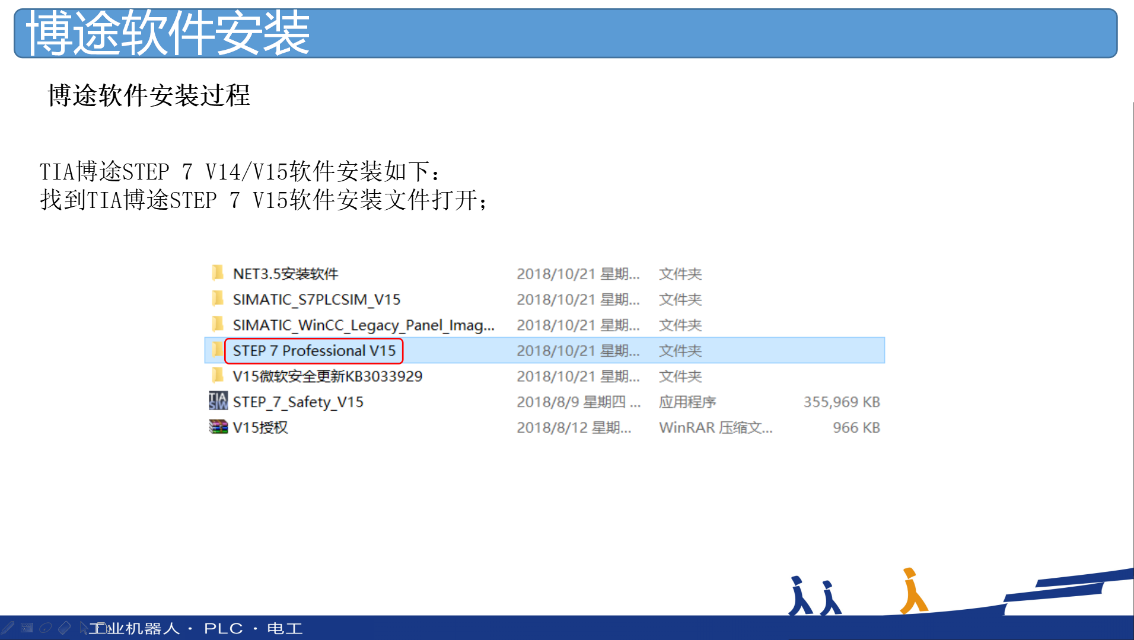Select the pen annotation tool
Image resolution: width=1134 pixels, height=640 pixels.
[x=8, y=628]
